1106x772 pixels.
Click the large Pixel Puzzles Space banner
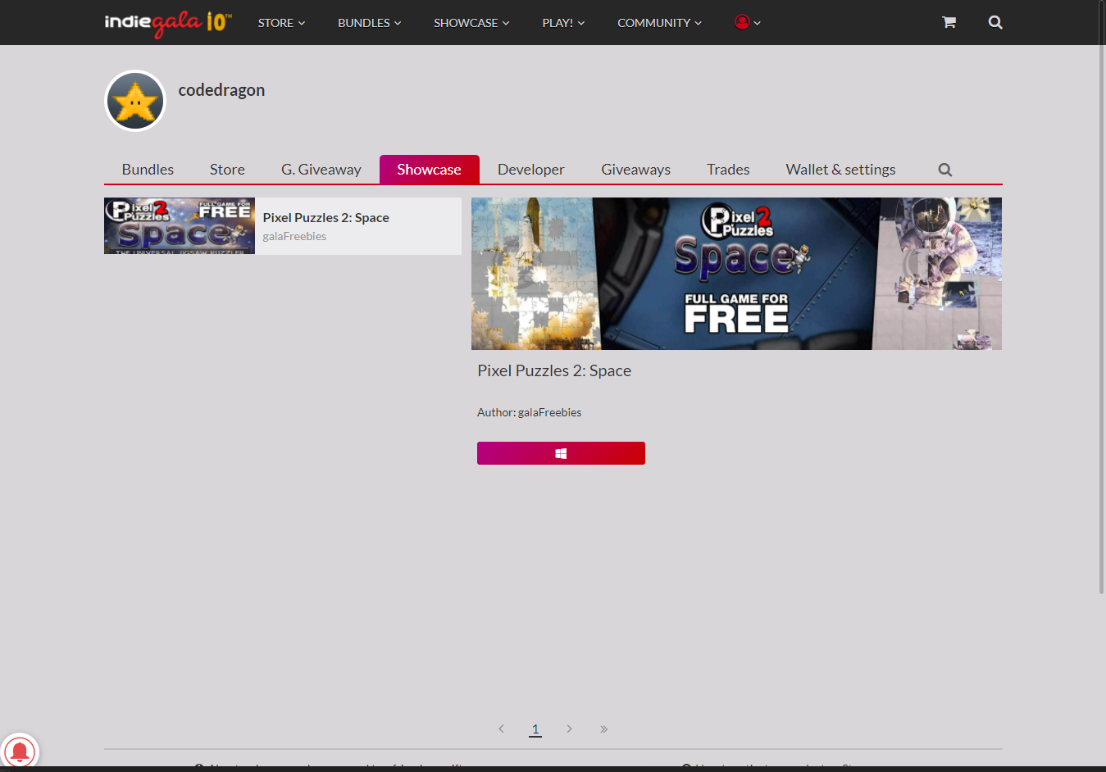736,274
